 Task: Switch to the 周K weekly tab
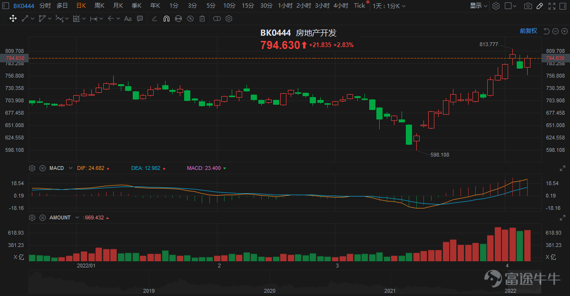coord(99,6)
